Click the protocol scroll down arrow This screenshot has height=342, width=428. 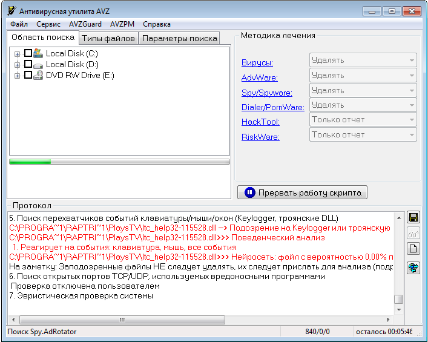399,309
